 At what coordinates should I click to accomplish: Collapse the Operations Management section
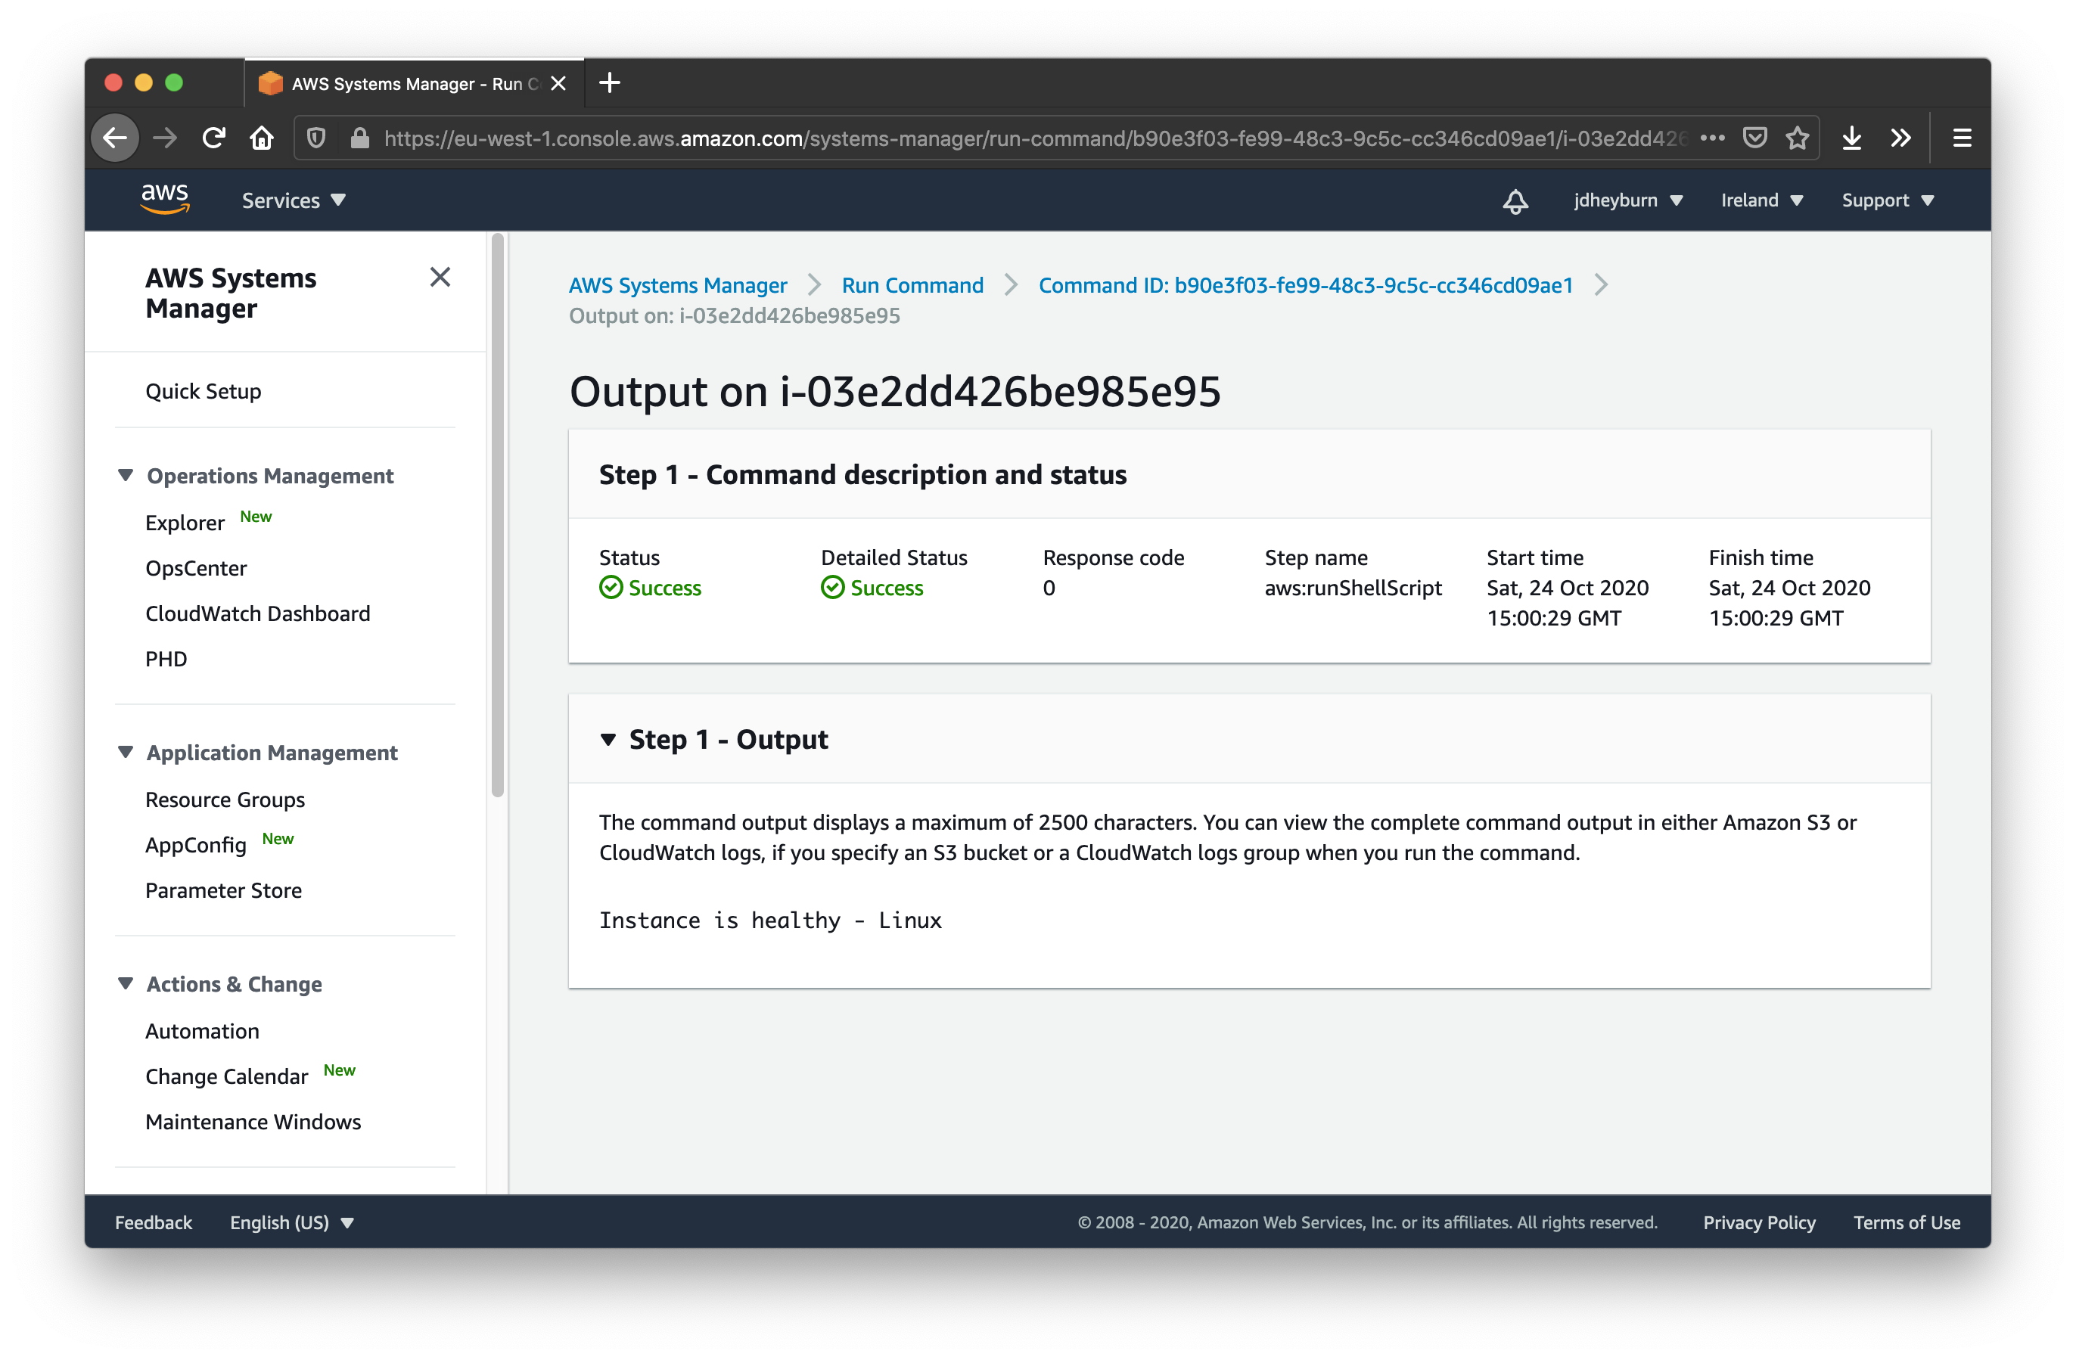(126, 476)
